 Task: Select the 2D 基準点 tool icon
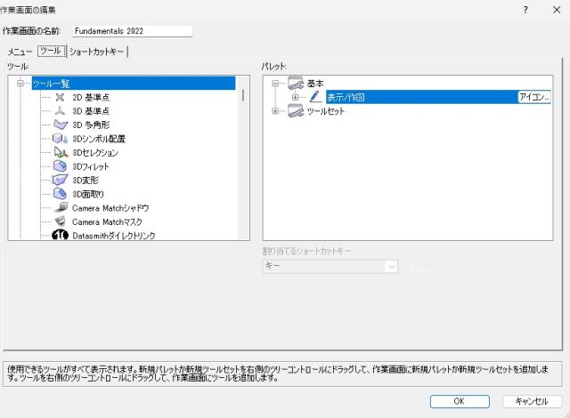[60, 98]
